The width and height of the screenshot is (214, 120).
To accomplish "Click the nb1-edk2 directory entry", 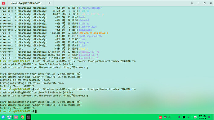I will [84, 20].
